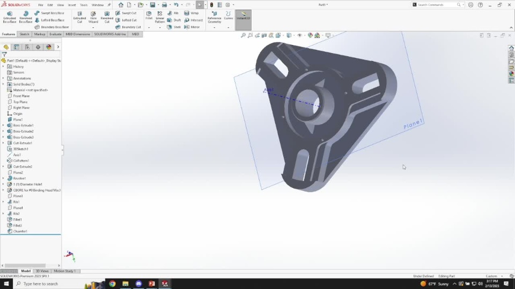Toggle Hide/Show Items eye icon

pyautogui.click(x=299, y=35)
